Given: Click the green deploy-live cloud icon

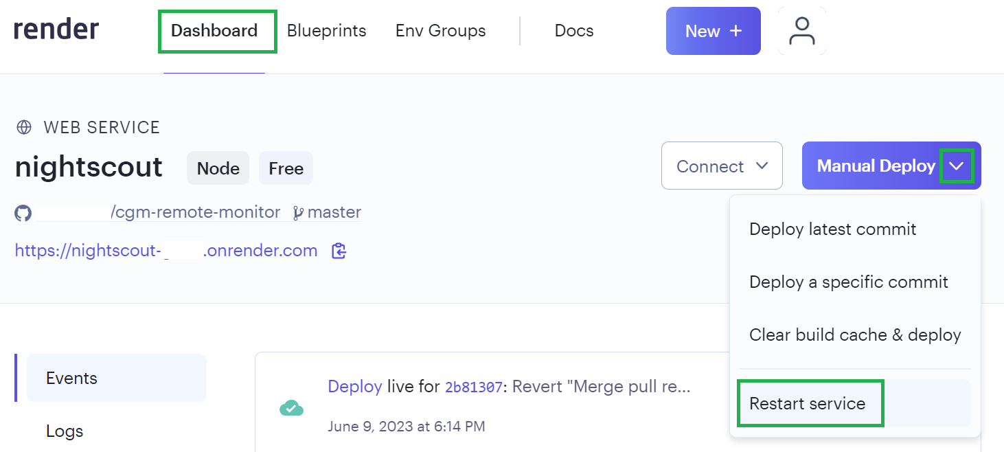Looking at the screenshot, I should (291, 408).
